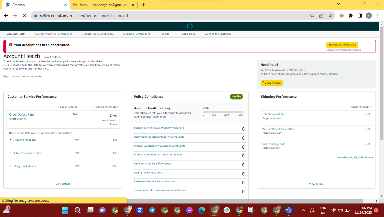The image size is (384, 217).
Task: Open the Wi-Fi network tray icon
Action: click(334, 210)
